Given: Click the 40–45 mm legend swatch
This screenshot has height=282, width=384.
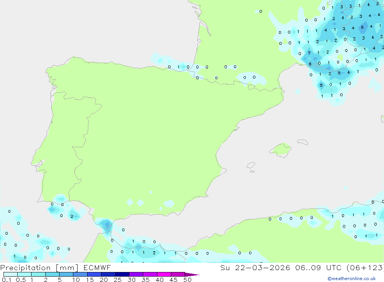Looking at the screenshot, I should 164,274.
